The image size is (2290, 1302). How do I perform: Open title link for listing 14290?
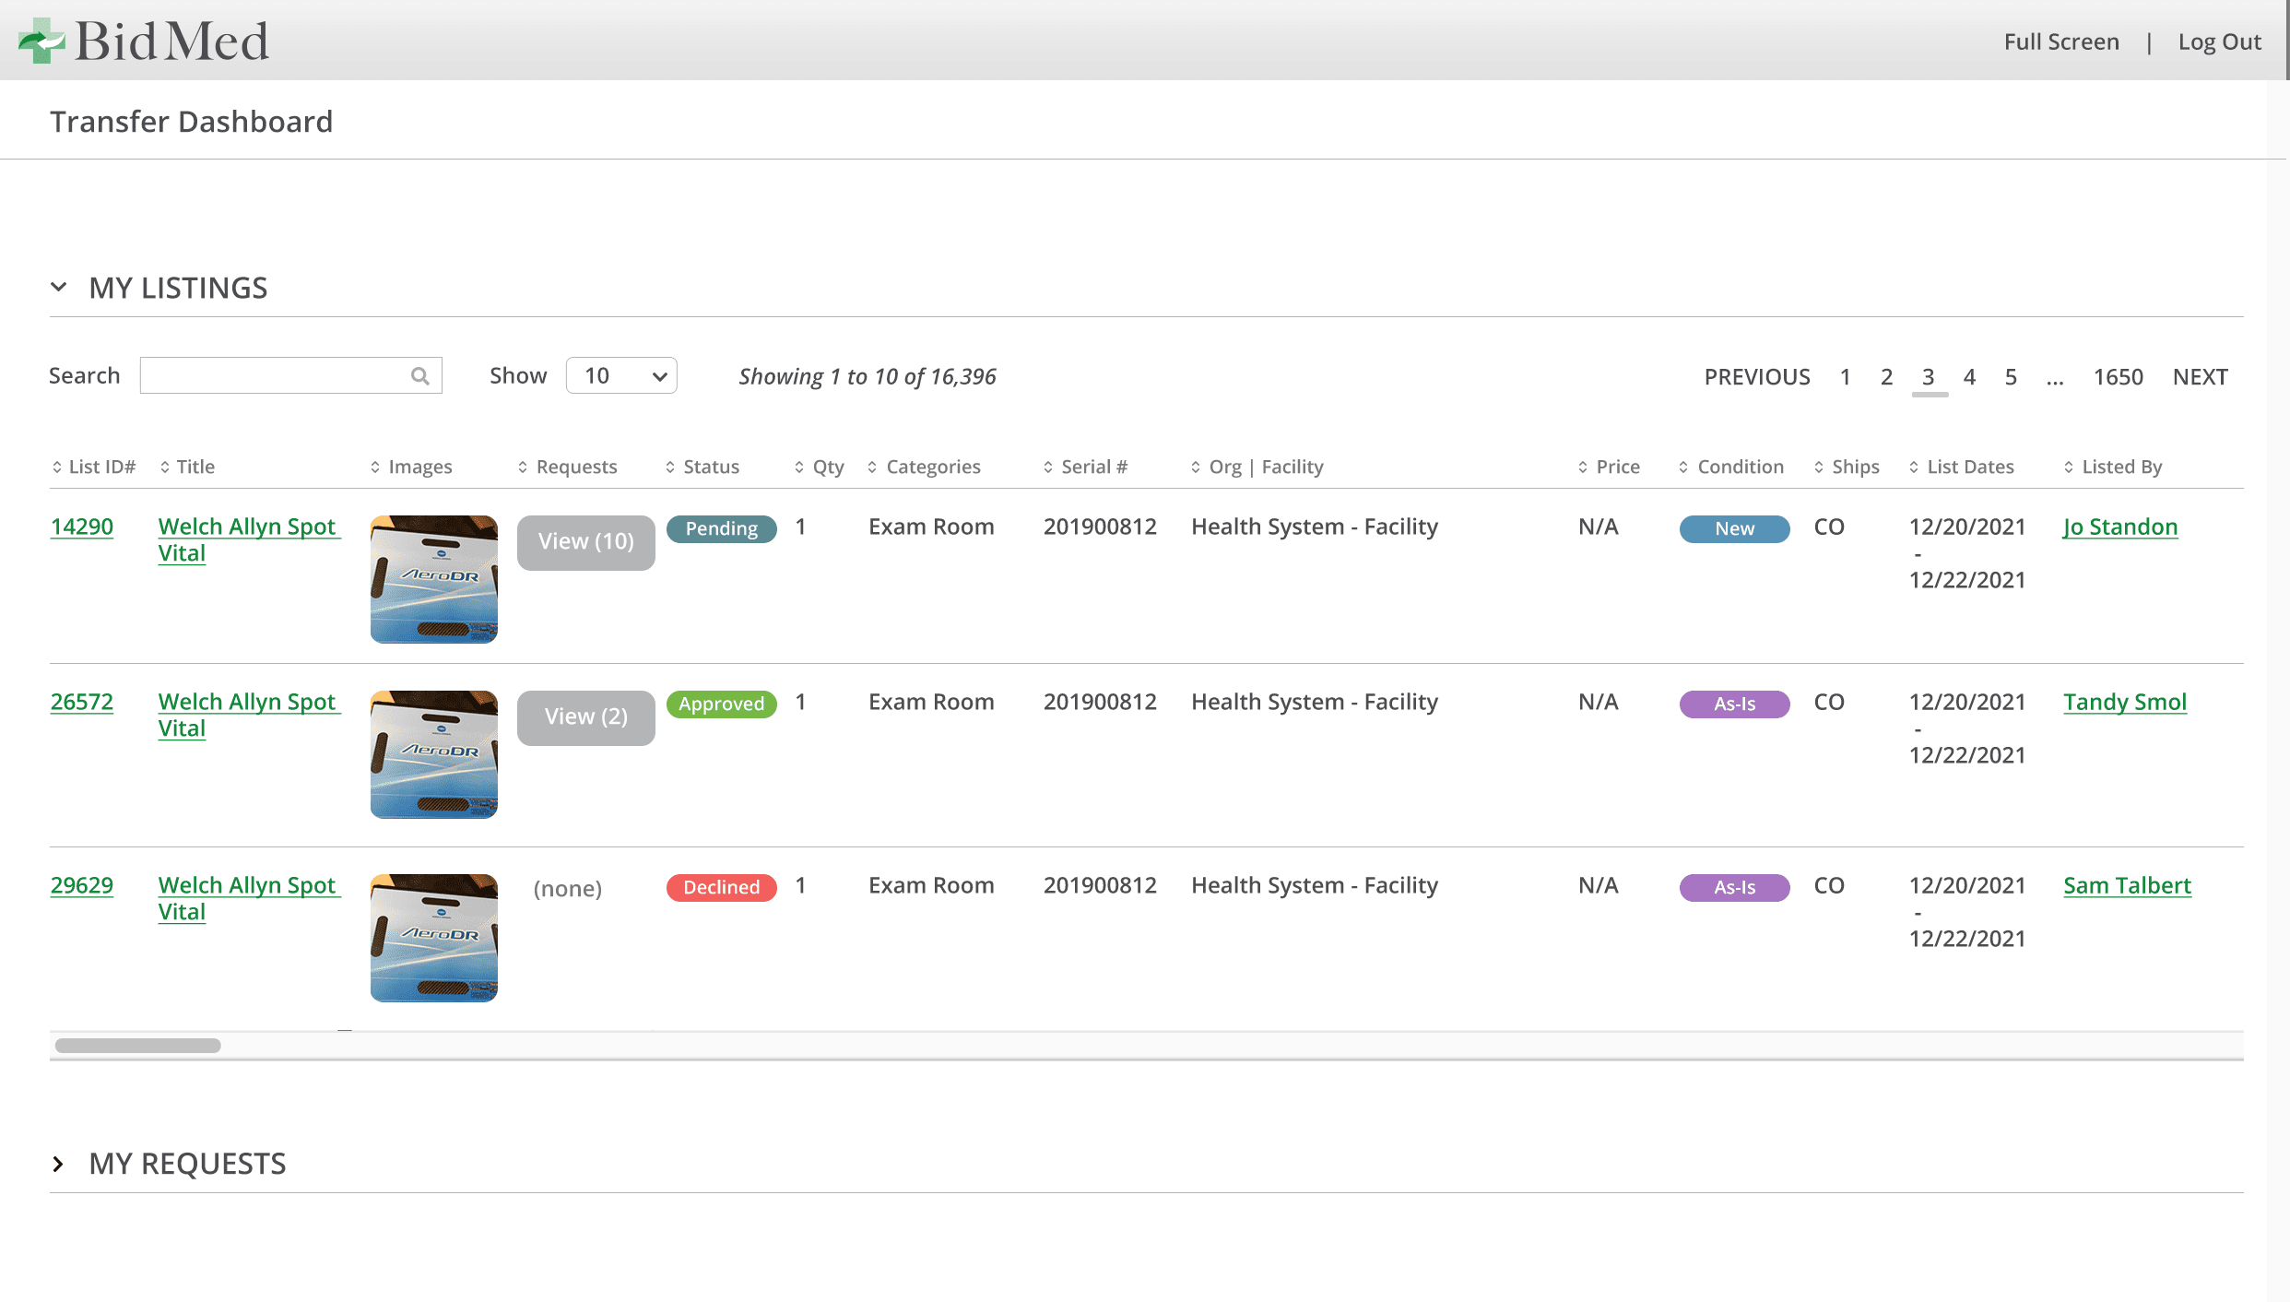click(249, 539)
